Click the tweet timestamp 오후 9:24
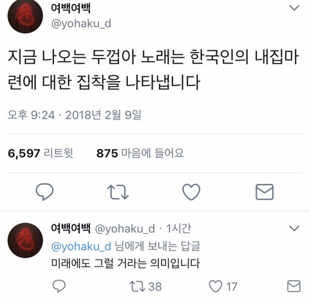This screenshot has width=309, height=302. pyautogui.click(x=32, y=115)
